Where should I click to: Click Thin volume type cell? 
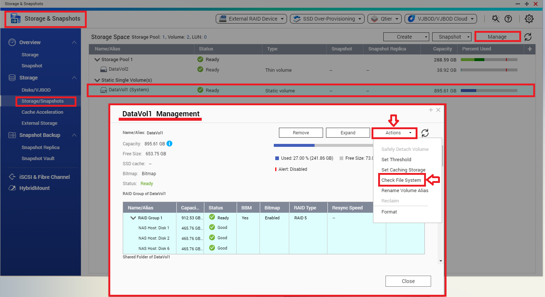(279, 70)
